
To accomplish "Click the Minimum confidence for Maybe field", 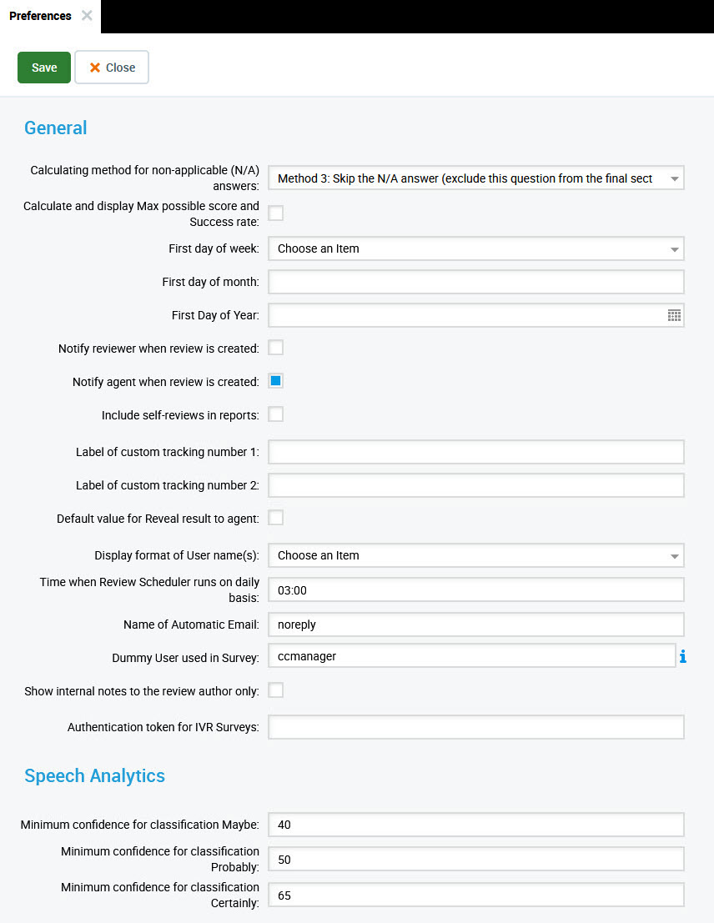I will pos(475,825).
